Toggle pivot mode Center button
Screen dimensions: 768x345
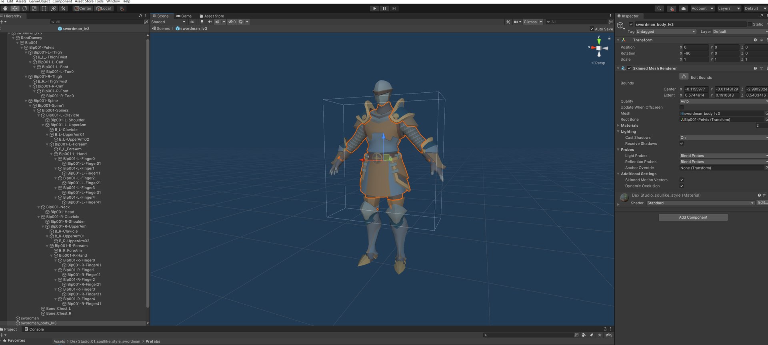click(83, 8)
